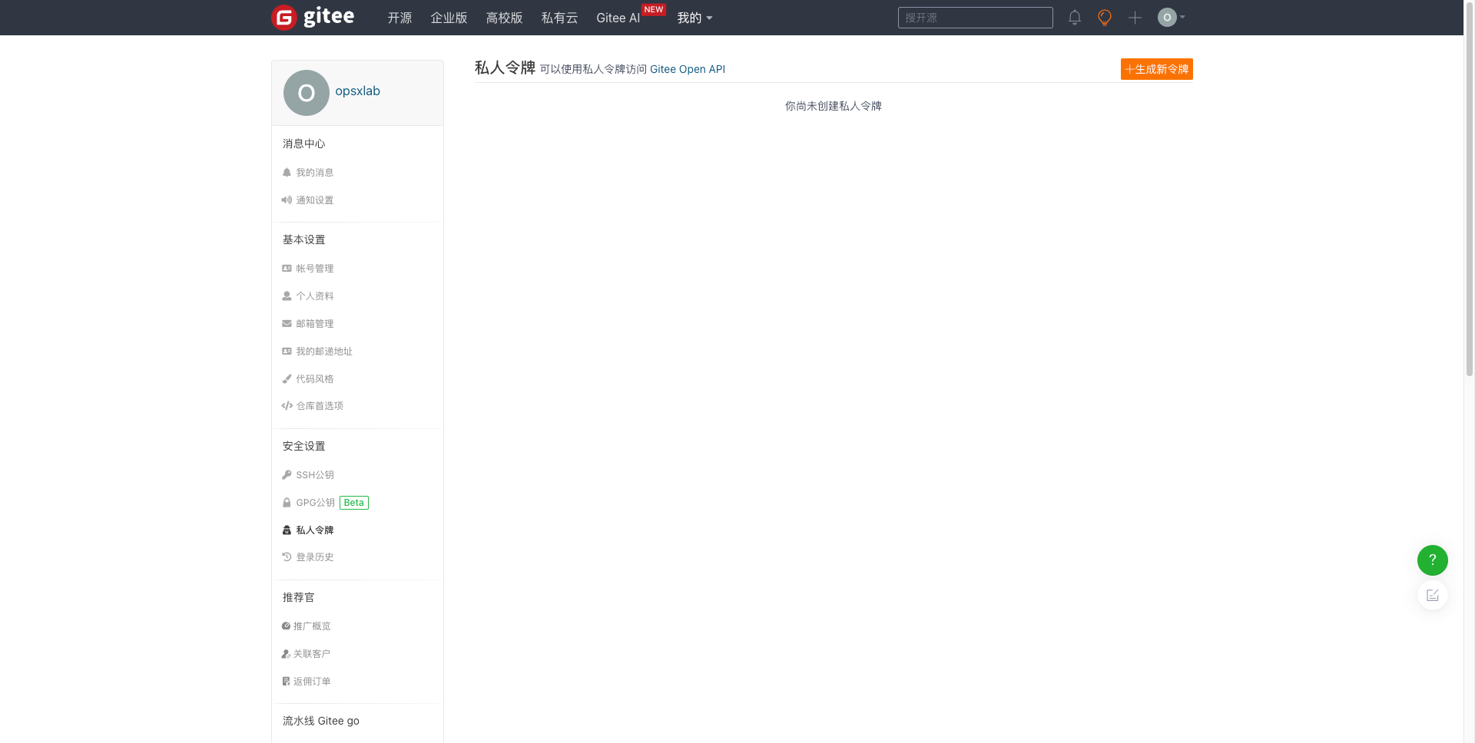Open 关联客户 in sidebar
This screenshot has height=743, width=1475.
312,654
